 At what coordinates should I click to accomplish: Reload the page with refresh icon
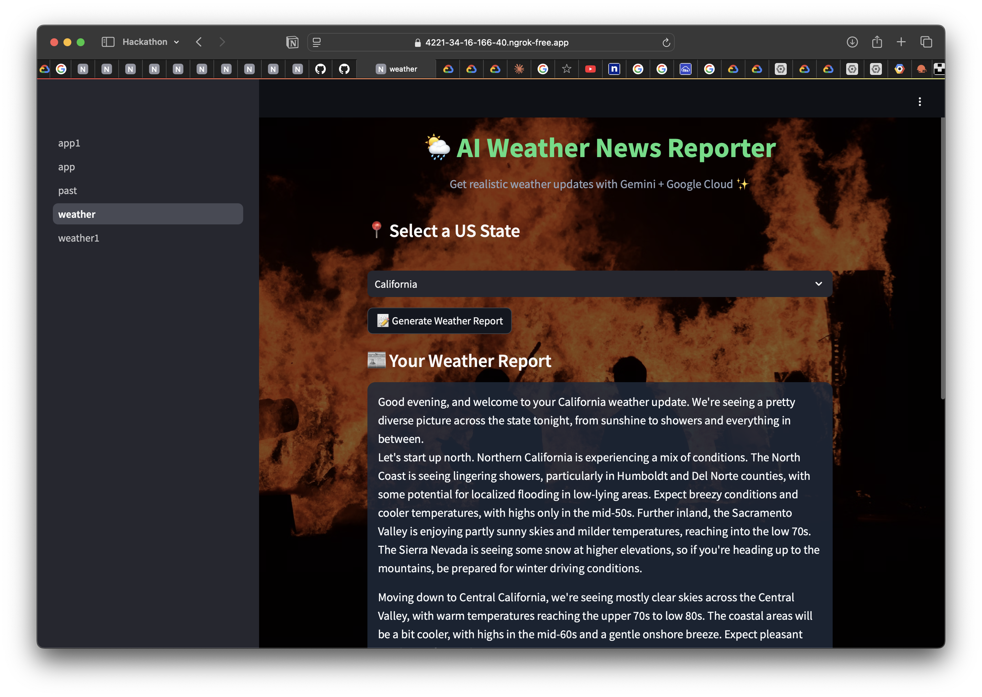(666, 42)
